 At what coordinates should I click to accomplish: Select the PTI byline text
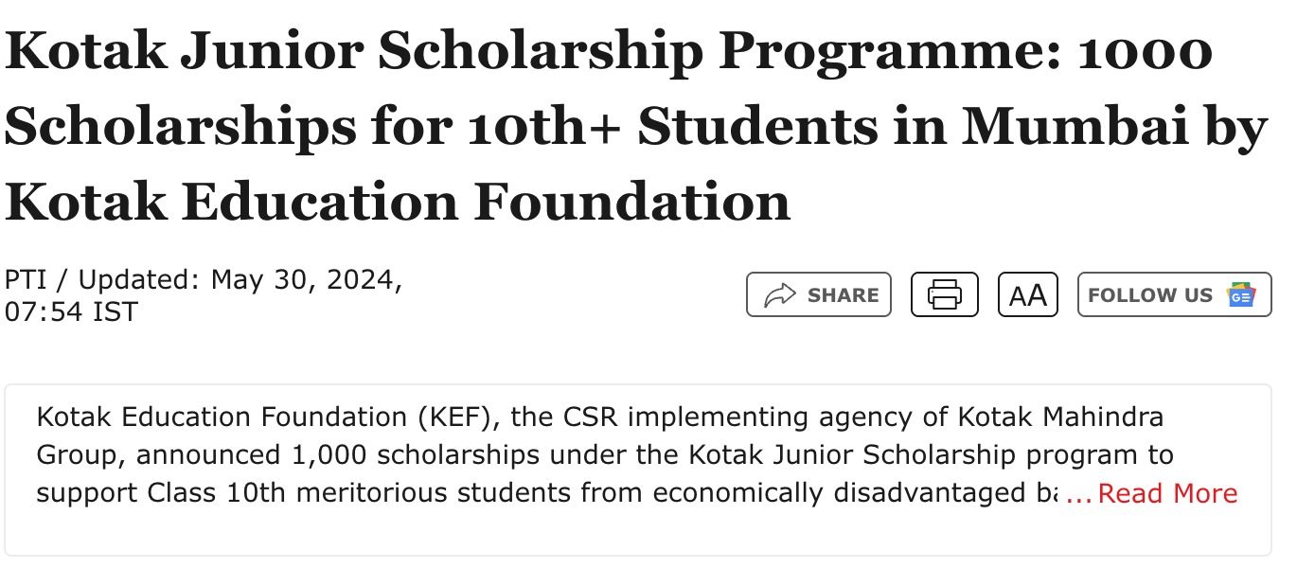[x=24, y=280]
